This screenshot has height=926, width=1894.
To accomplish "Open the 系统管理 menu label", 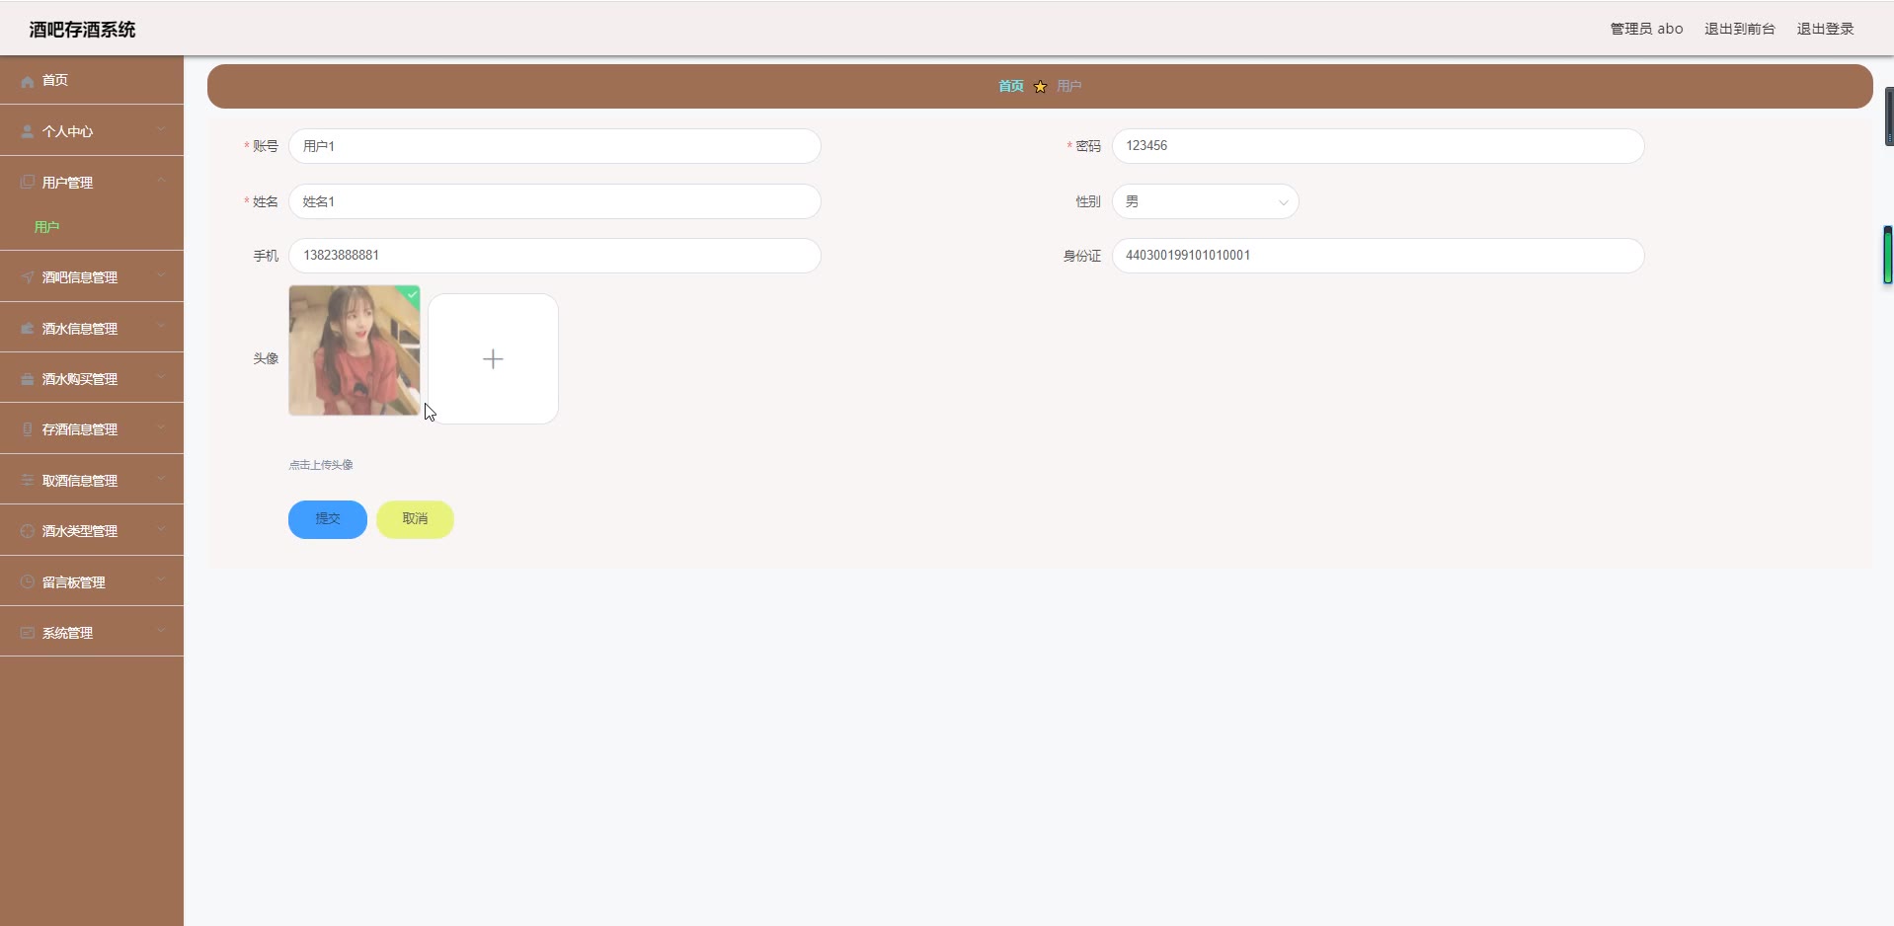I will [x=67, y=633].
